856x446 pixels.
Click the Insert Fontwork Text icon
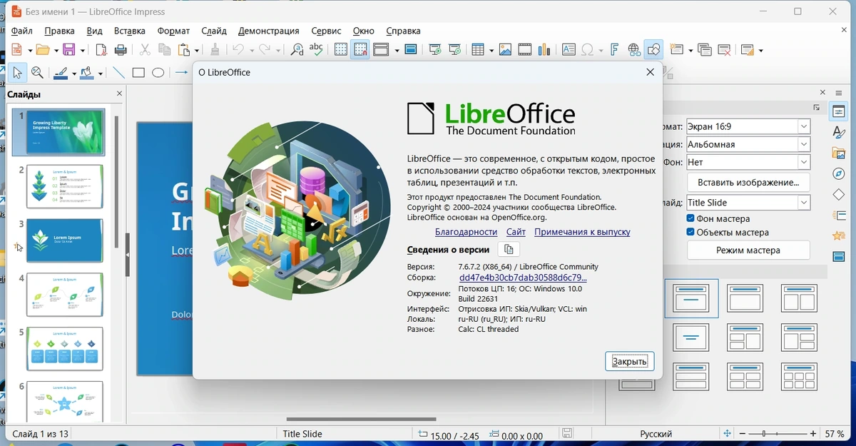[614, 49]
